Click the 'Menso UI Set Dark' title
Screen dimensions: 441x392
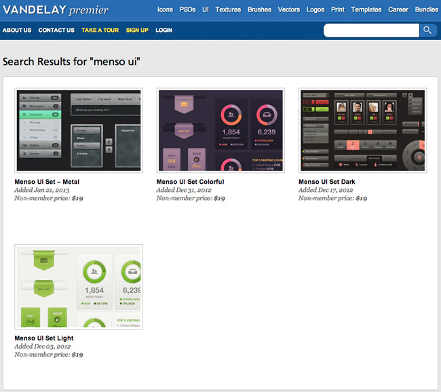click(x=327, y=182)
